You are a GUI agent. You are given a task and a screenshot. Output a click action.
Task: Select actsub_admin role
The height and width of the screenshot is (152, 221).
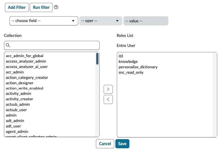(x=18, y=105)
